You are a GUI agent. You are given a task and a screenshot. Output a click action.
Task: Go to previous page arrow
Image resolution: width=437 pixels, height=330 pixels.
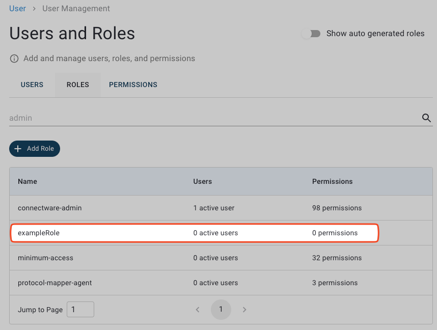click(x=198, y=310)
